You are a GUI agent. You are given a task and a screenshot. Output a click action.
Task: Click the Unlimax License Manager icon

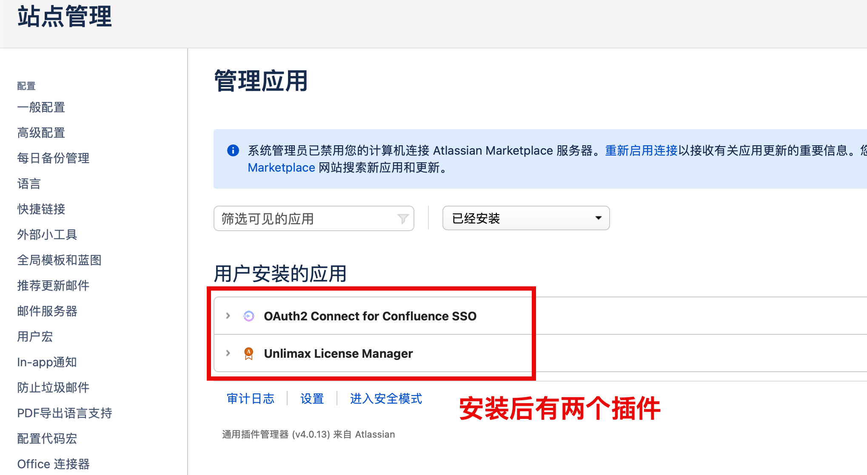click(x=248, y=353)
